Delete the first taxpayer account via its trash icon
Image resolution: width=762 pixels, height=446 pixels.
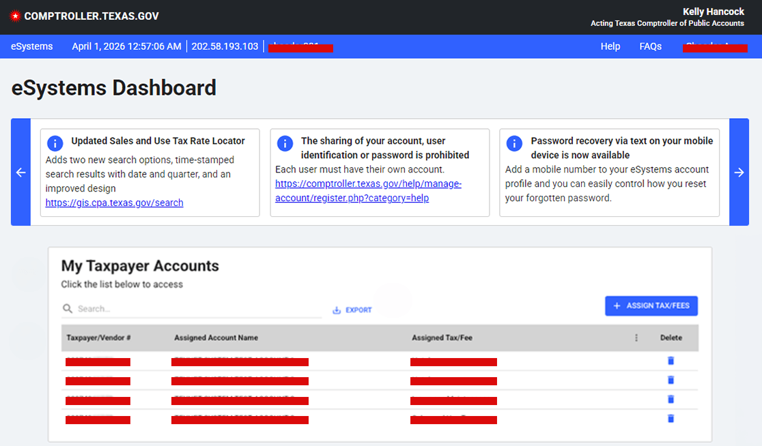(670, 360)
